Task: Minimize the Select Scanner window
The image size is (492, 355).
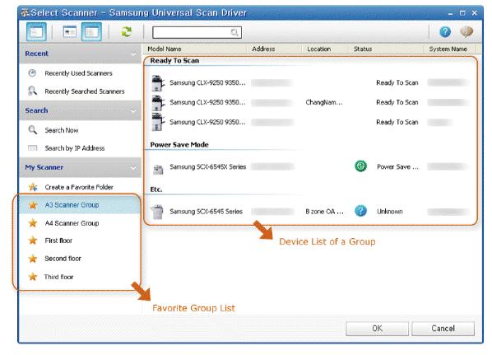Action: pyautogui.click(x=451, y=13)
